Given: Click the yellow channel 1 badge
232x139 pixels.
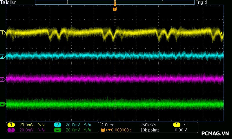Looking at the screenshot, I should click(x=11, y=125).
